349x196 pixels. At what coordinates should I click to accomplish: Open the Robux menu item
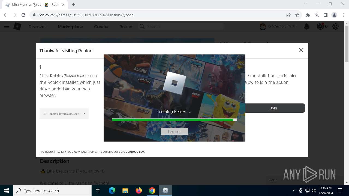point(126,27)
